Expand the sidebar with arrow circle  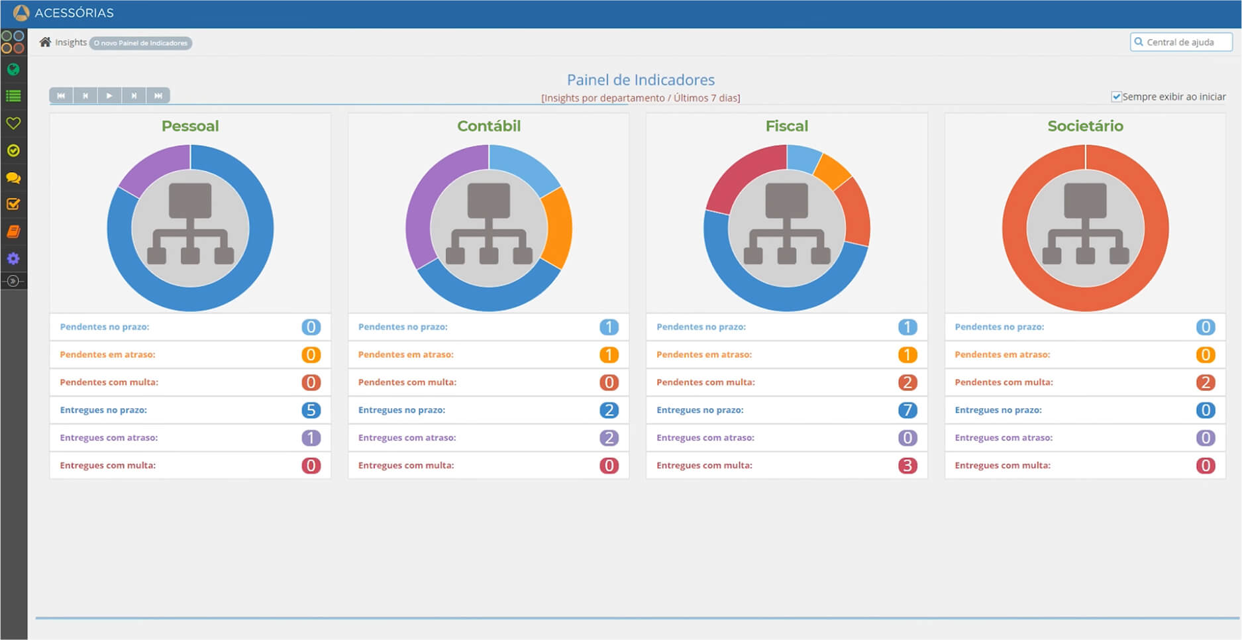[x=13, y=281]
